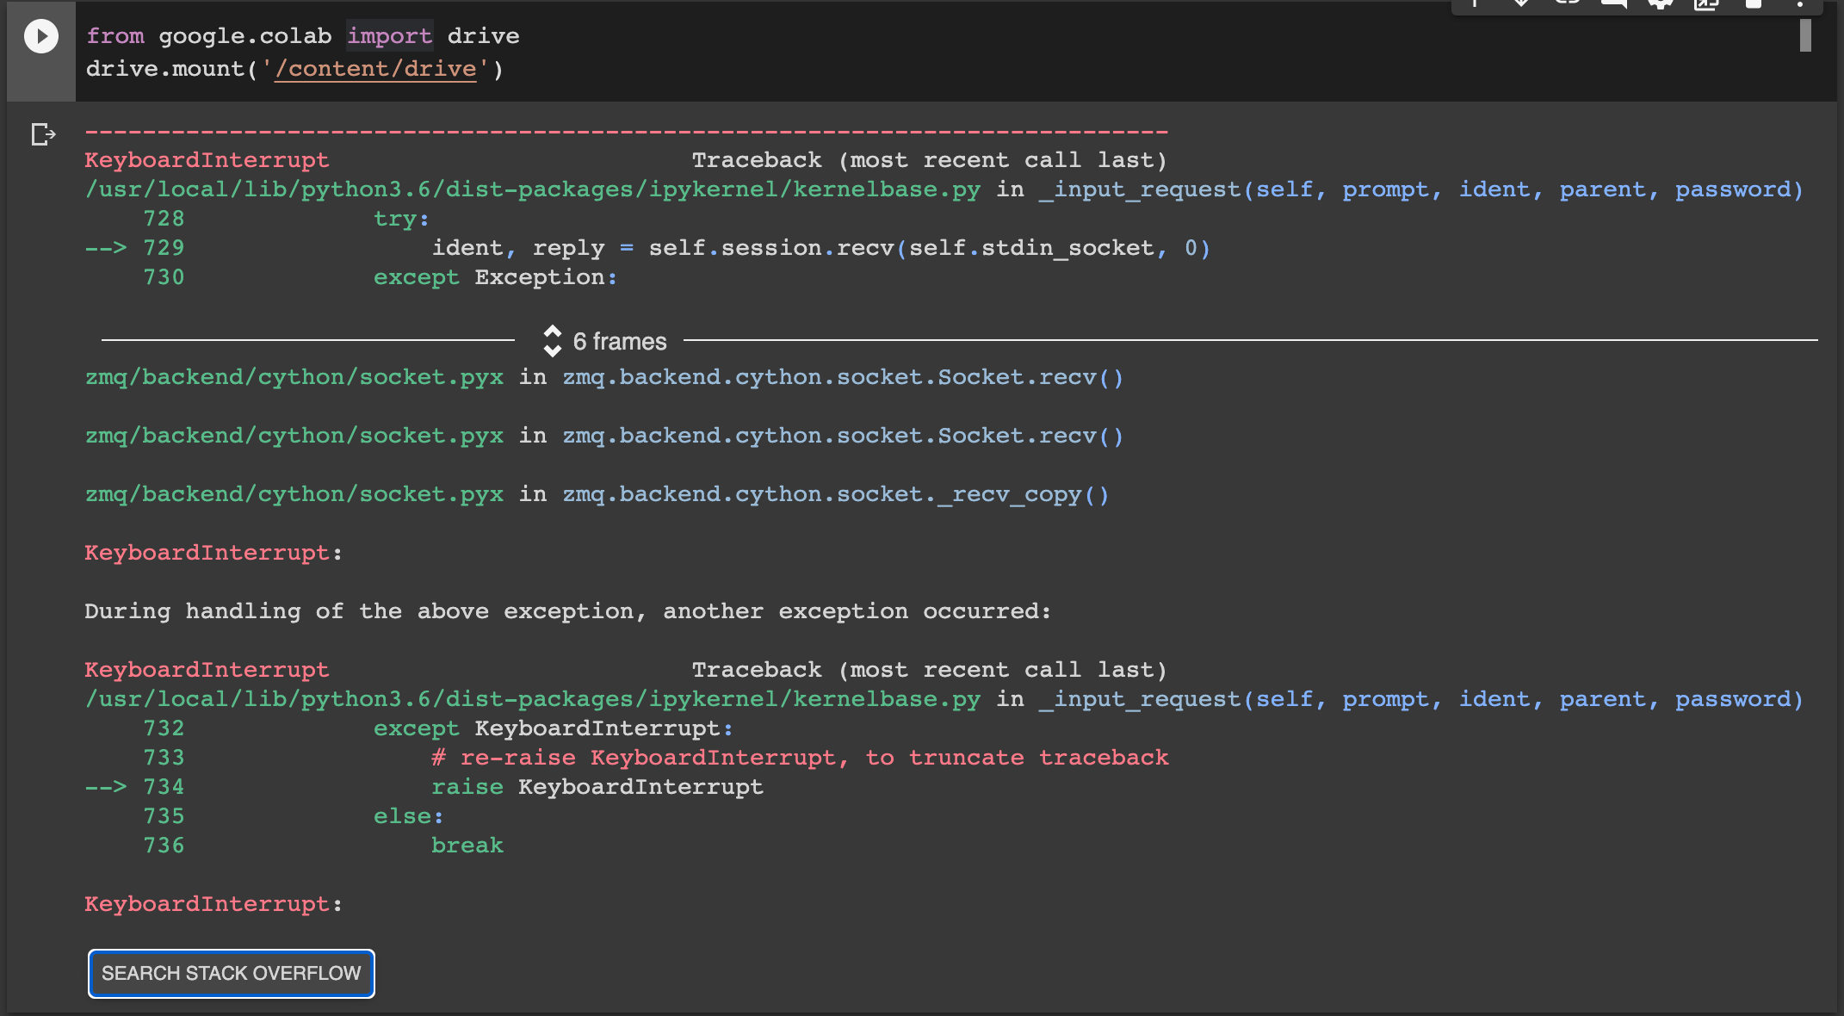
Task: Expand the hidden 6 frames traceback
Action: tap(618, 341)
